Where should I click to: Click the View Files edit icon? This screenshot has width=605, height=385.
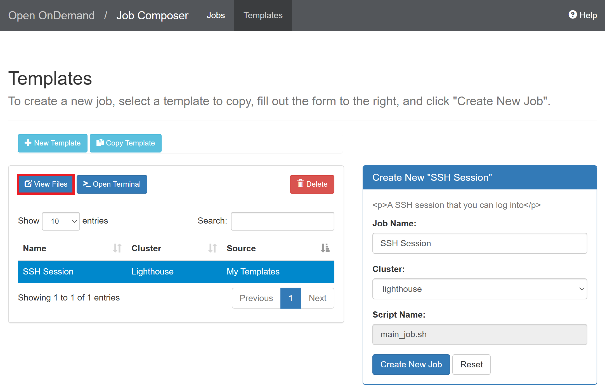coord(28,184)
